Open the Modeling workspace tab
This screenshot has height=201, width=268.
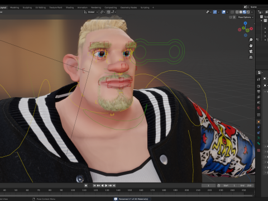tap(15, 7)
